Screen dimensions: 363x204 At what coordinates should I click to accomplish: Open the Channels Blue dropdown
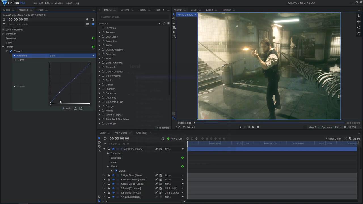(x=72, y=56)
